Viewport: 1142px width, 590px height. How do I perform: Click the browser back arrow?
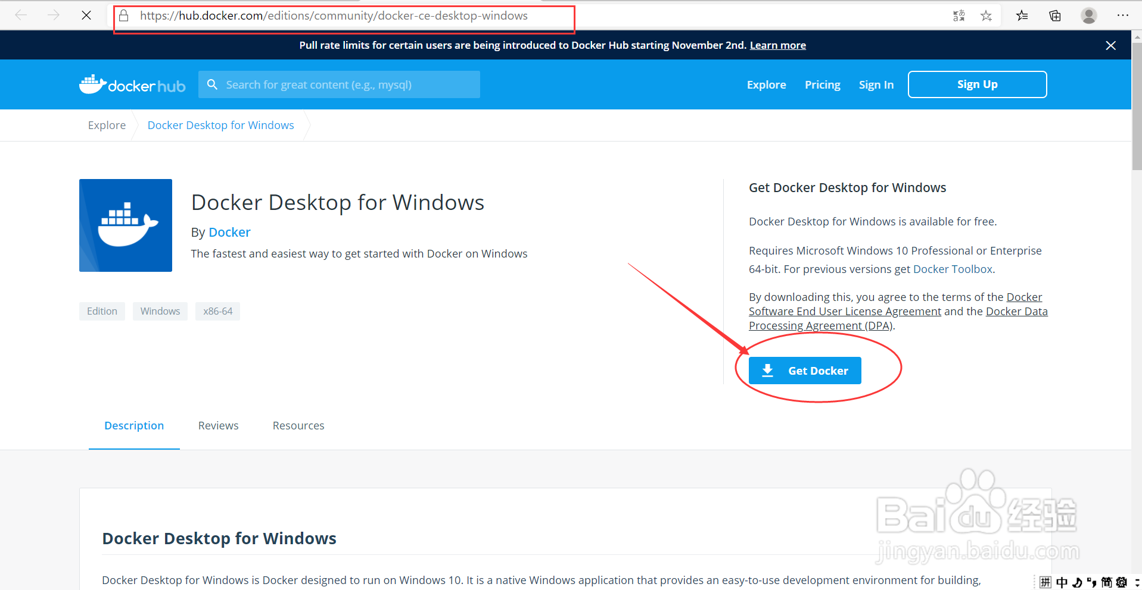(x=21, y=15)
